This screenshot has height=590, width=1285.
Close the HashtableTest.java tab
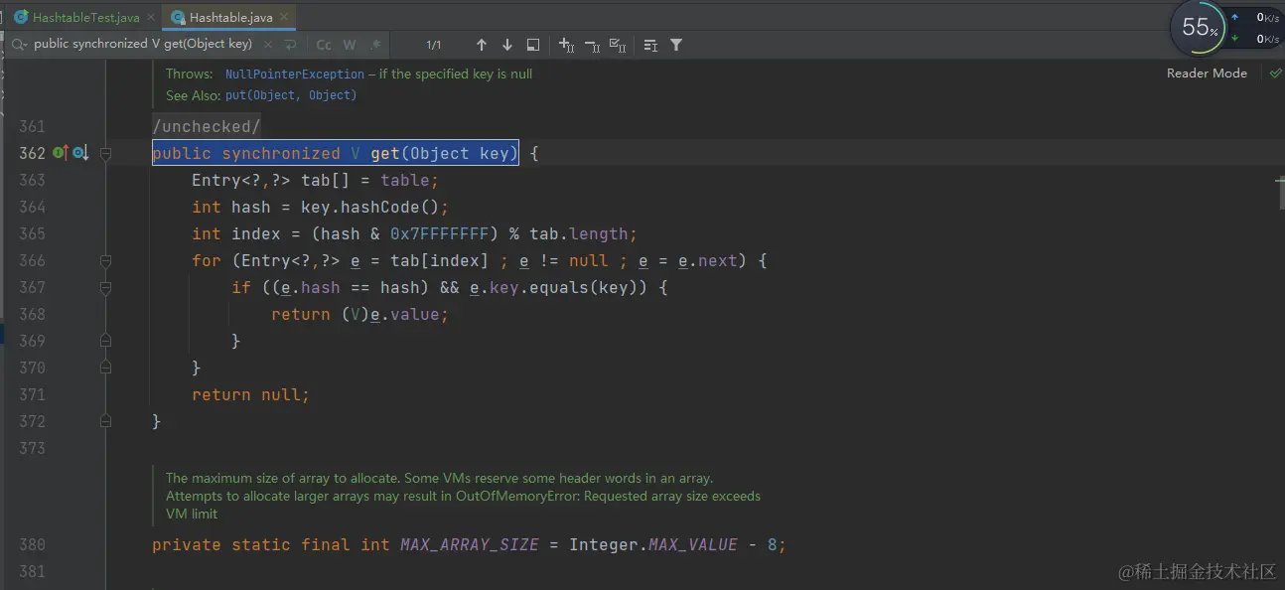152,18
